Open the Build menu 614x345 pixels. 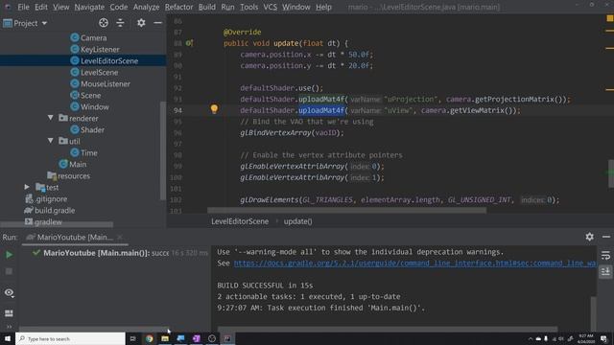pyautogui.click(x=207, y=7)
